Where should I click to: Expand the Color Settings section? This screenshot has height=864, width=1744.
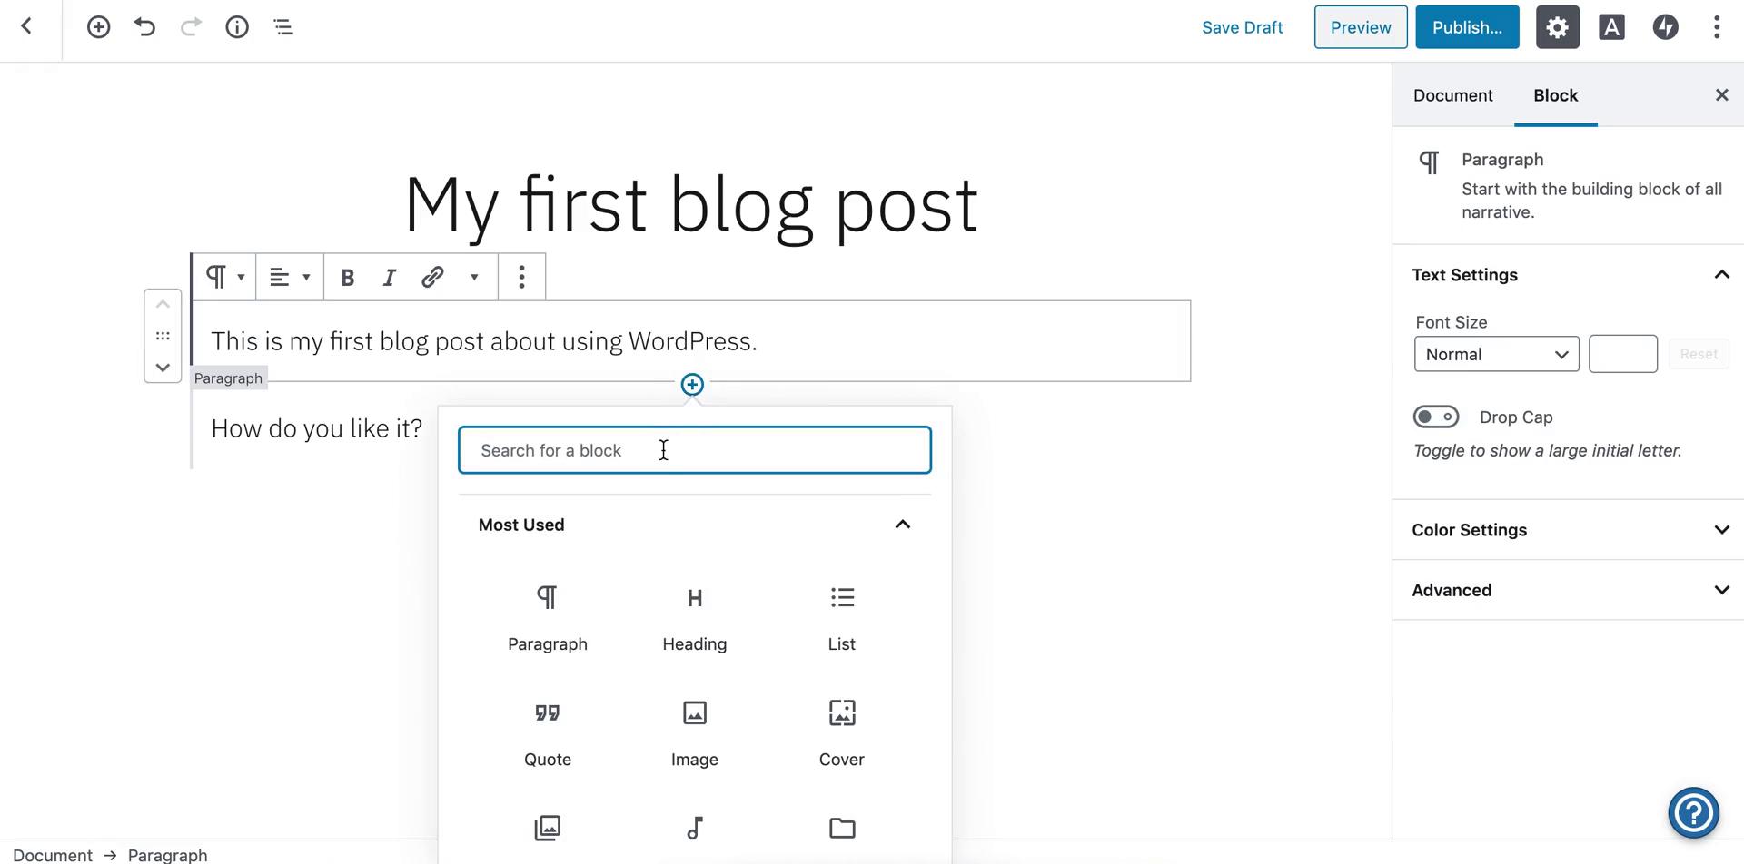pos(1568,529)
